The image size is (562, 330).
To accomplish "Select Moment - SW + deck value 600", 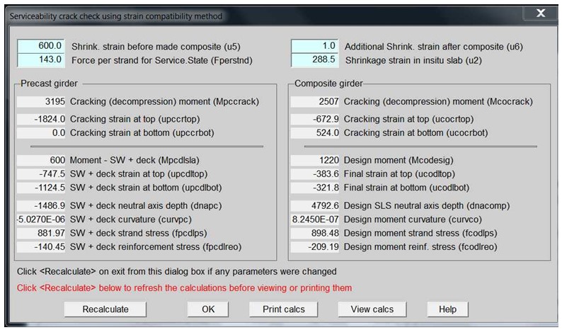I will coord(41,160).
